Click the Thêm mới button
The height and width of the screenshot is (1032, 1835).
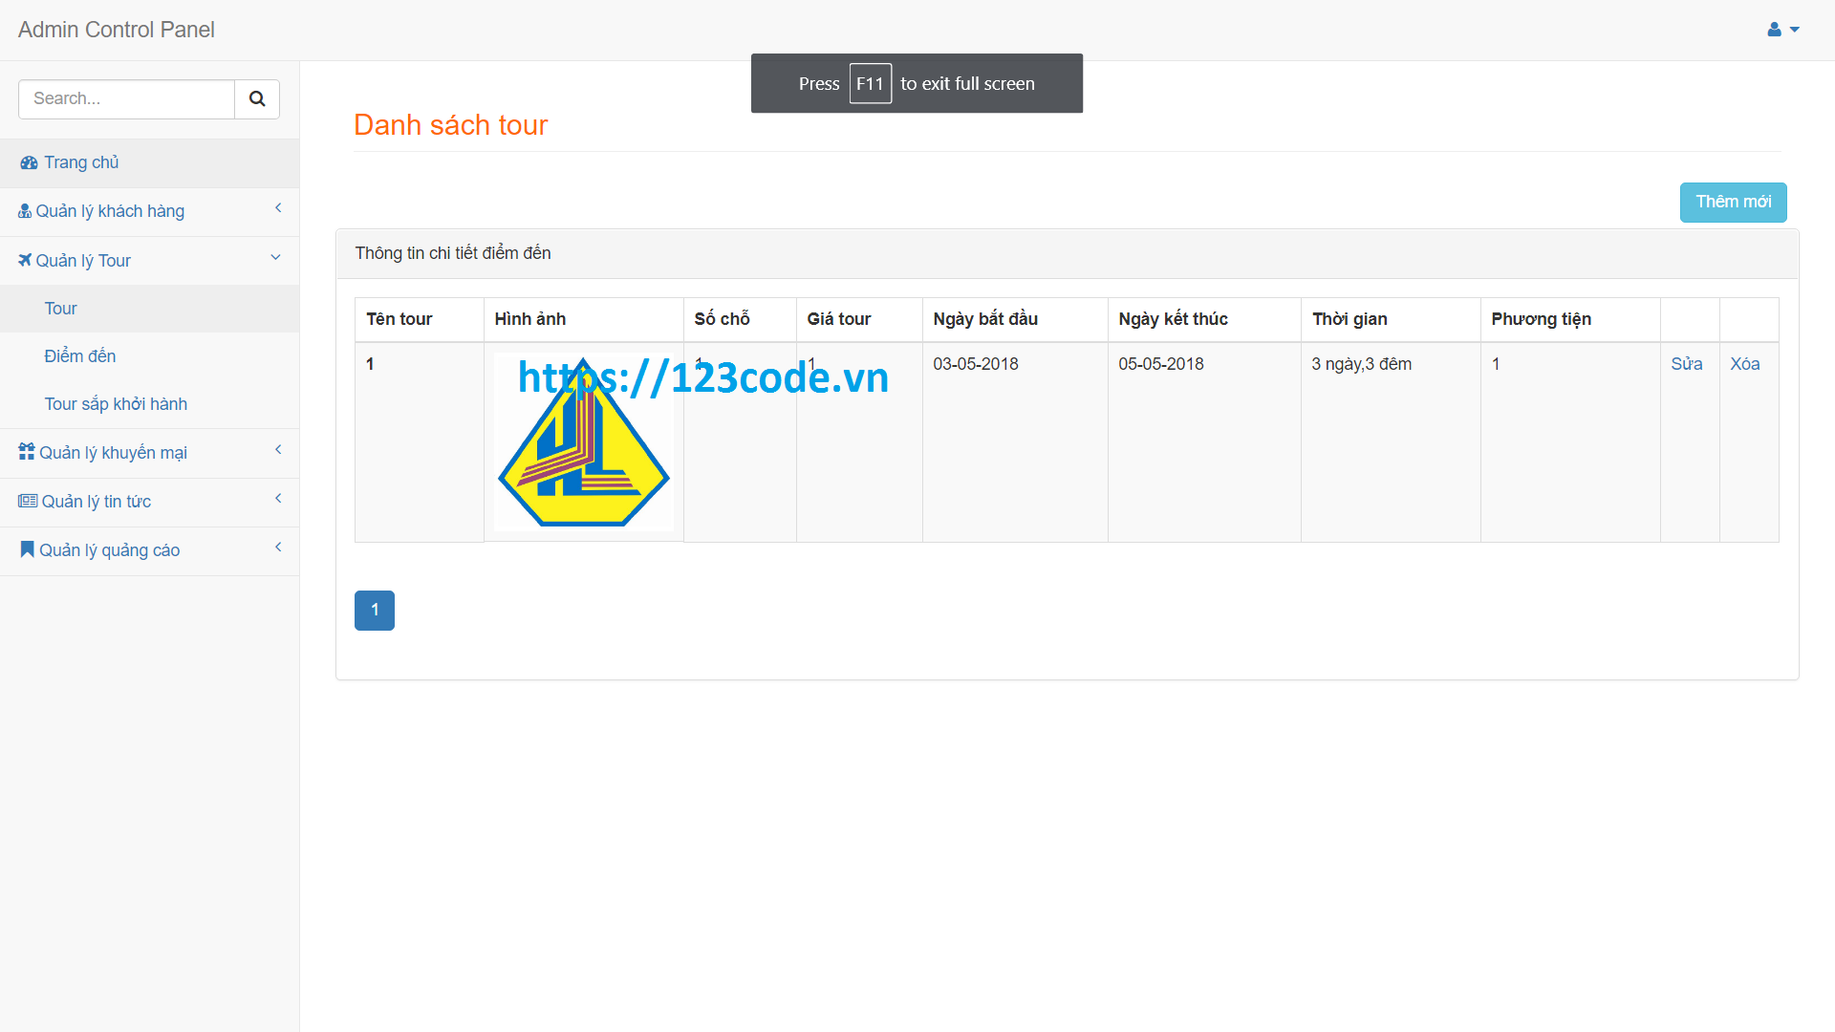pyautogui.click(x=1733, y=202)
